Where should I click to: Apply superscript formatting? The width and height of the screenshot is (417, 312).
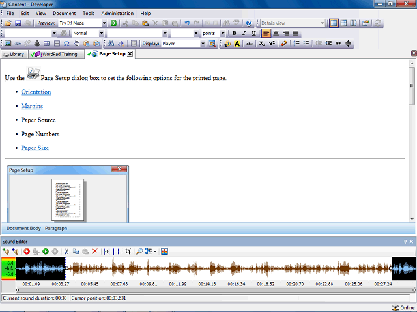(x=272, y=44)
